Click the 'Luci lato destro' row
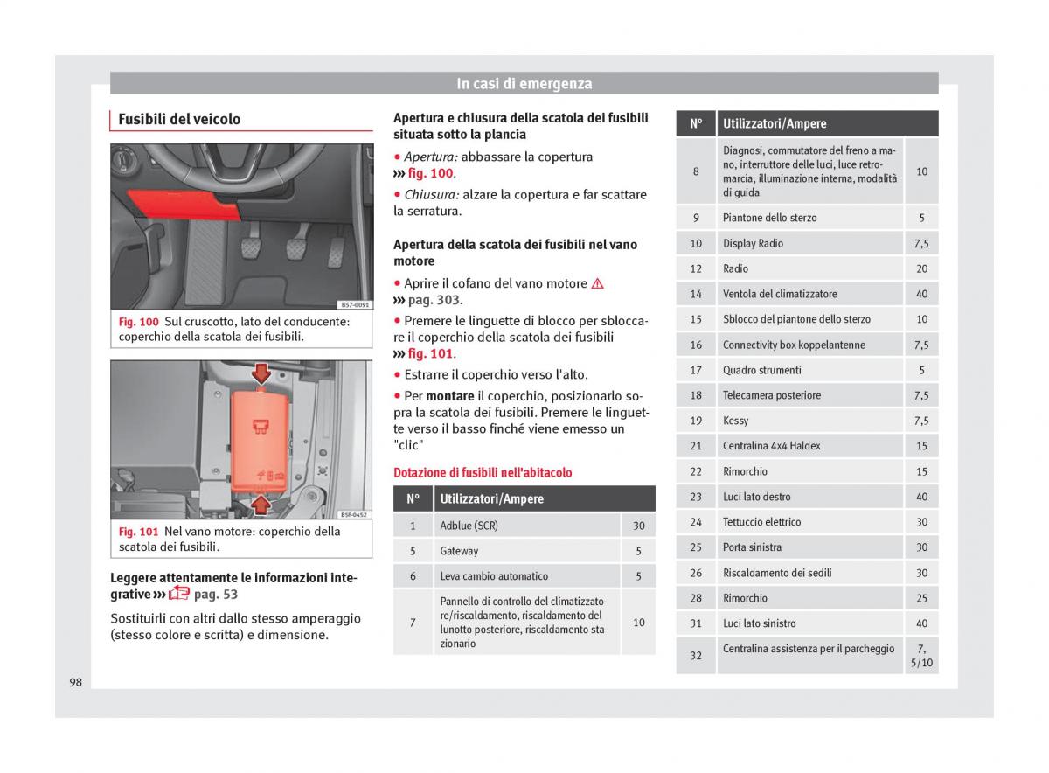 pos(807,497)
